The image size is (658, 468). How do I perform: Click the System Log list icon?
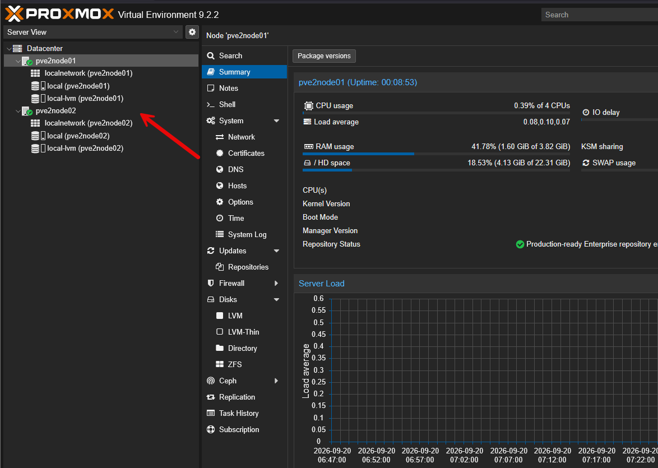click(220, 234)
